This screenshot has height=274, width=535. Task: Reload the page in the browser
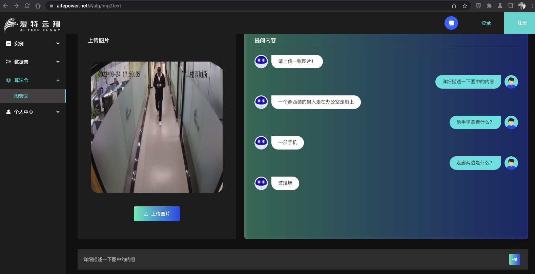click(27, 6)
